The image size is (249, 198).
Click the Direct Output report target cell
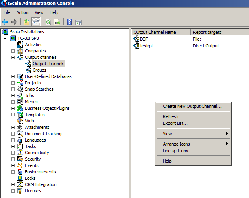point(206,46)
